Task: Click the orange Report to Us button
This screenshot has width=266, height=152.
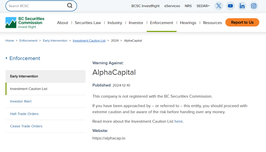Action: point(242,22)
